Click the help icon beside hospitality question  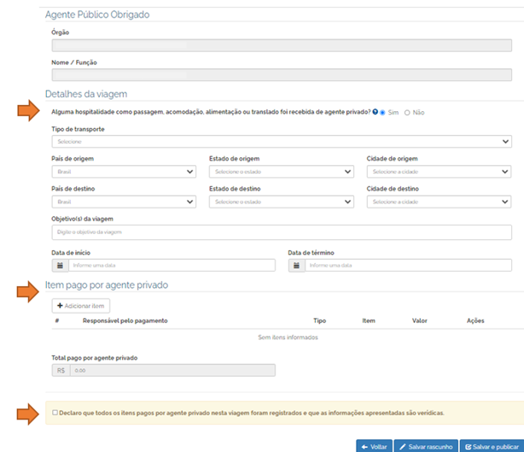click(x=375, y=112)
